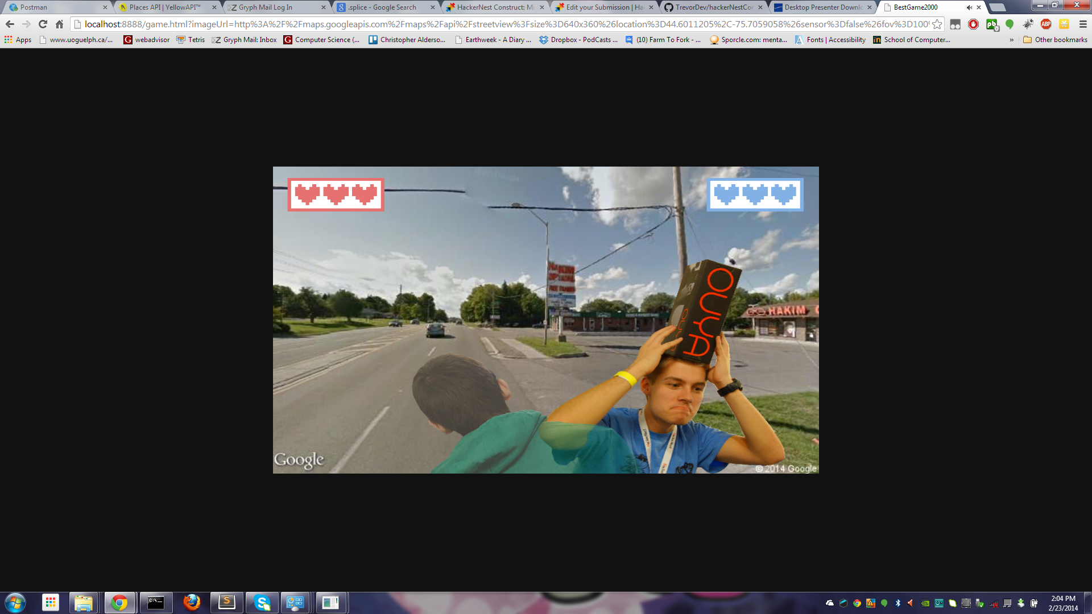The image size is (1092, 614).
Task: Mute audio indicator on BestGame2000 tab
Action: (969, 7)
